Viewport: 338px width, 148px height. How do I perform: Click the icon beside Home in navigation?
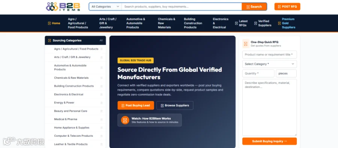(x=49, y=23)
